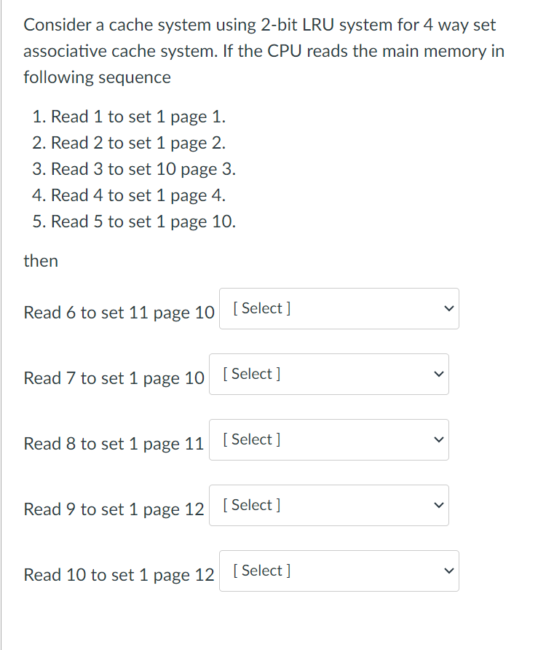Click the chevron on the Read 9 selector

click(439, 505)
